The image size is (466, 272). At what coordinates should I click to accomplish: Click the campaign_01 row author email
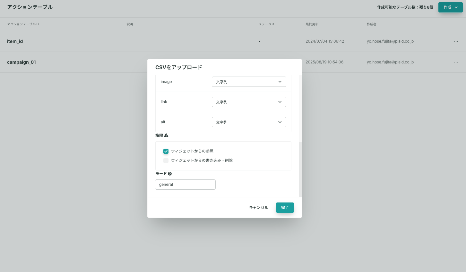(x=390, y=62)
